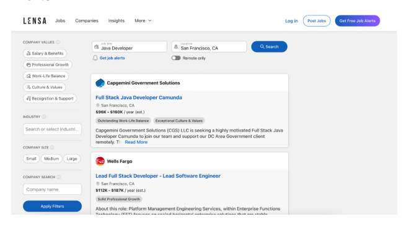Click the bell icon for job alerts
The width and height of the screenshot is (409, 227).
[95, 58]
